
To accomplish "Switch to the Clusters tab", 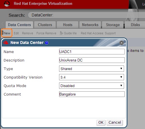I will (x=45, y=25).
